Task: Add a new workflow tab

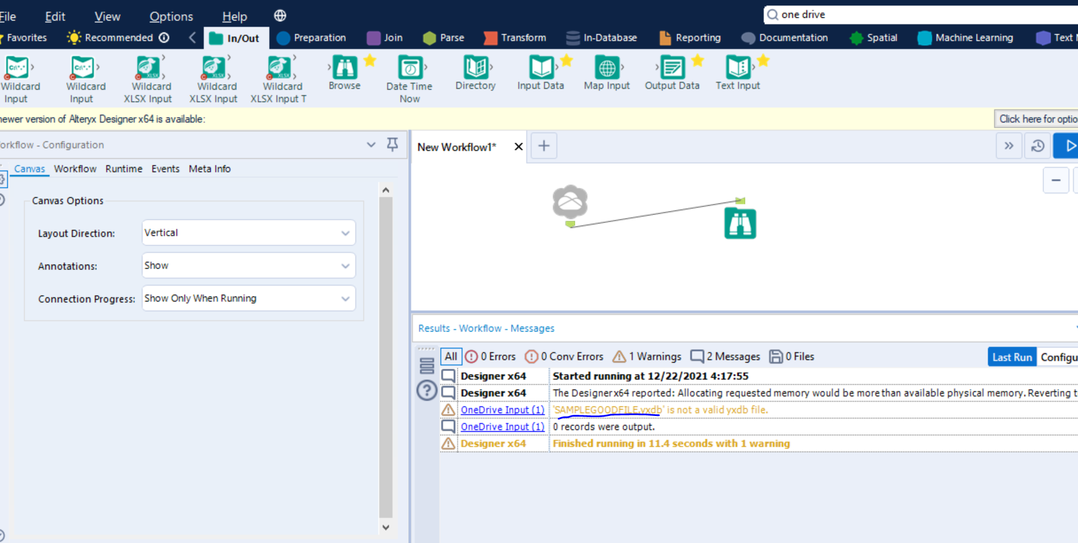Action: [544, 146]
